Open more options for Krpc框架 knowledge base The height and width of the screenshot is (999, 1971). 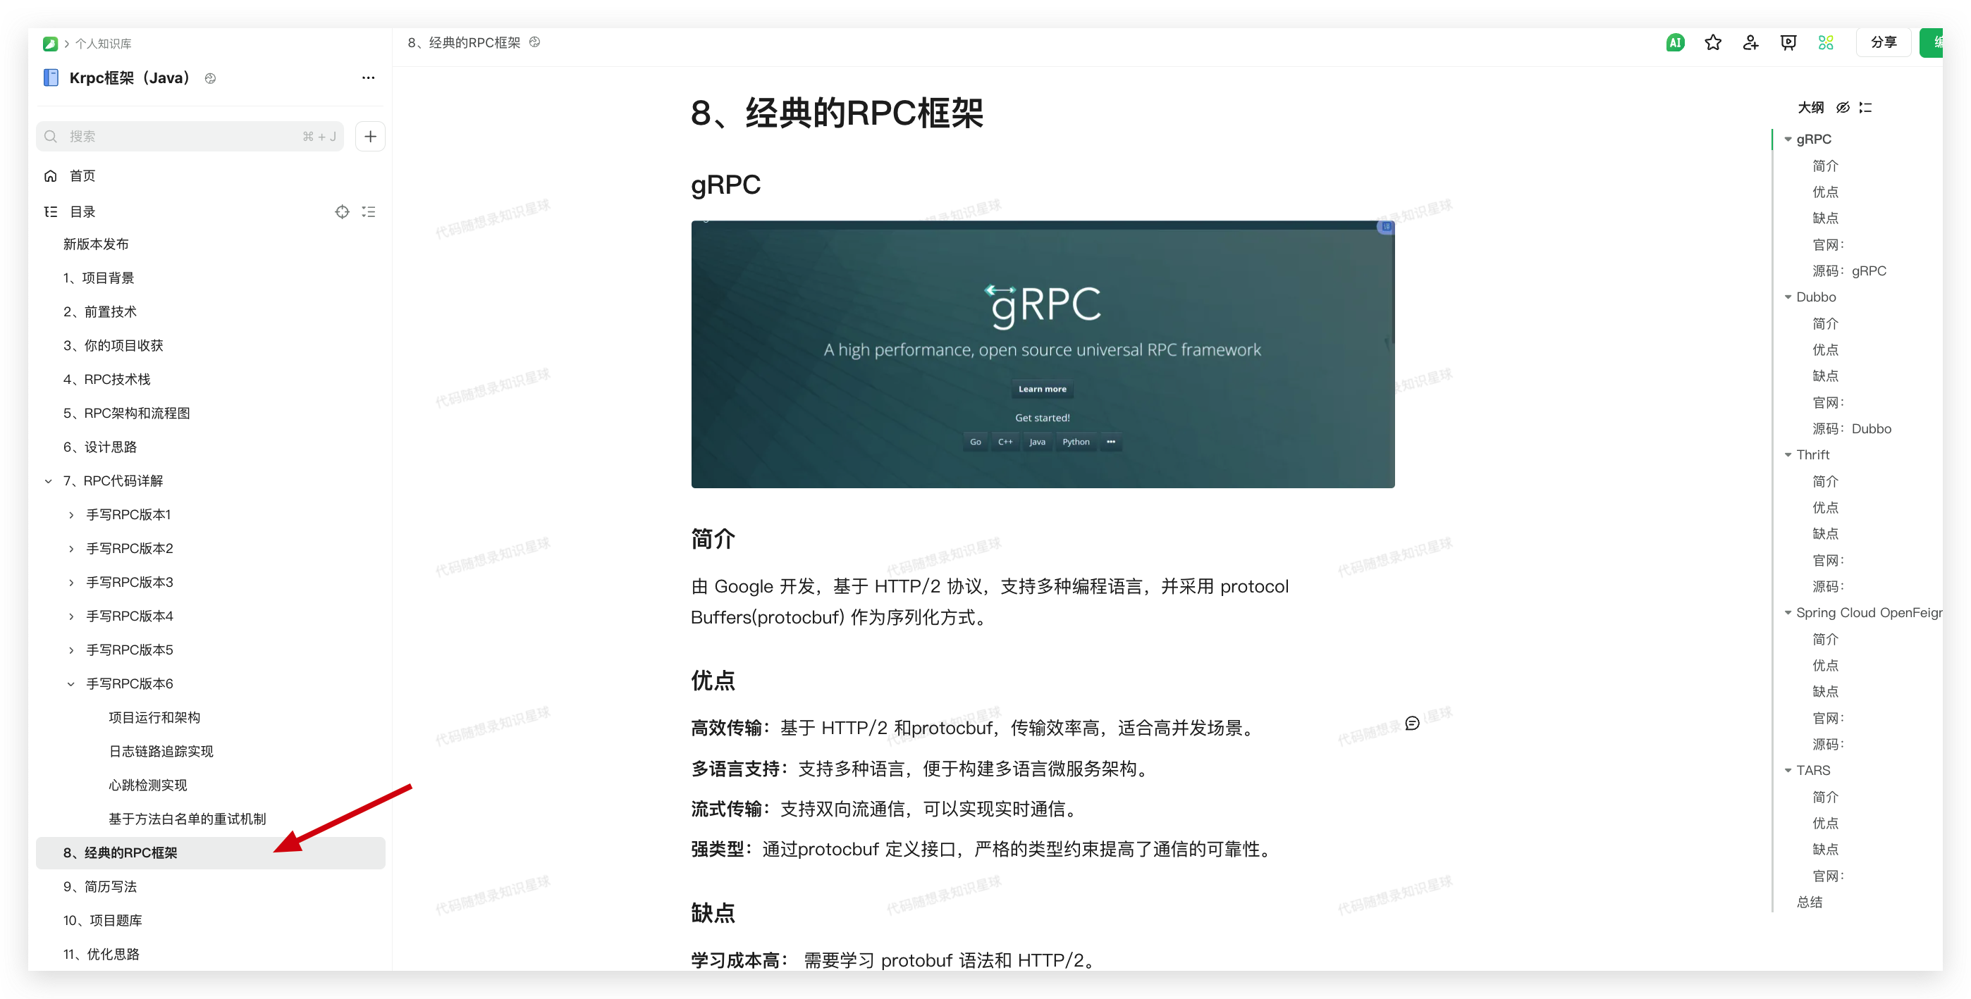click(368, 78)
